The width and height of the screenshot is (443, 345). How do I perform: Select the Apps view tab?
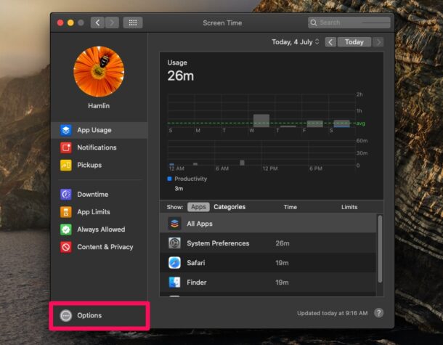pyautogui.click(x=198, y=207)
